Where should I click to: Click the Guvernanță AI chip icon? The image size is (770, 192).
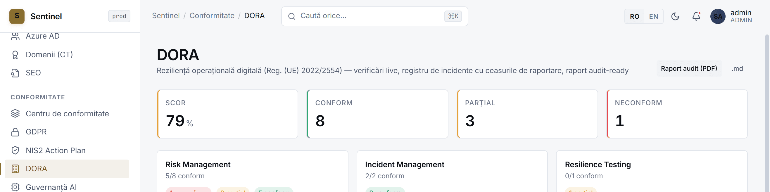coord(15,187)
